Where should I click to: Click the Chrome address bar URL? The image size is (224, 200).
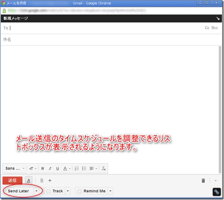pyautogui.click(x=77, y=10)
